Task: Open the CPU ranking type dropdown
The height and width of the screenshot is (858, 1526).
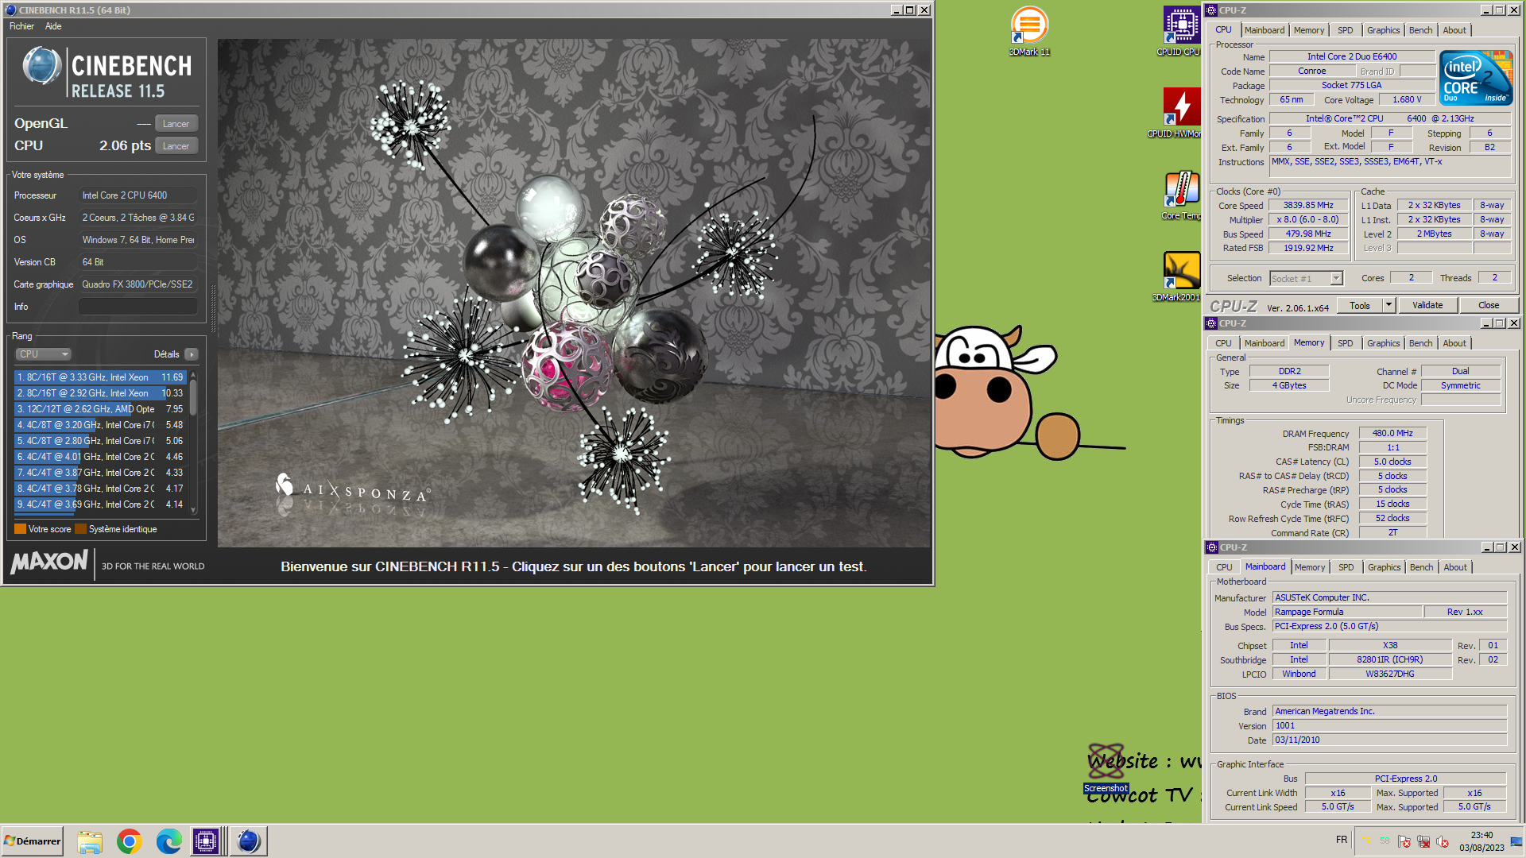Action: (44, 354)
